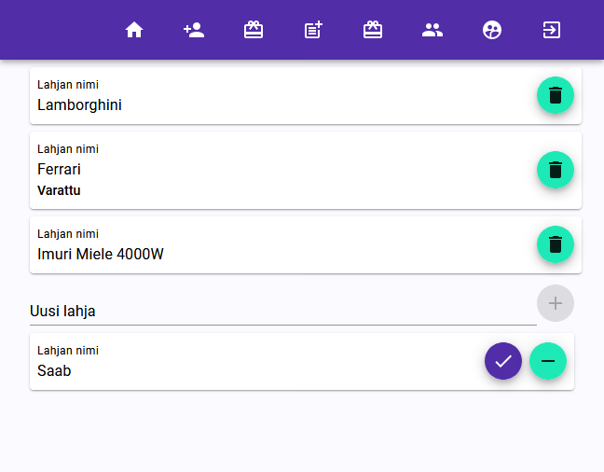Open the family face icon

coord(492,30)
